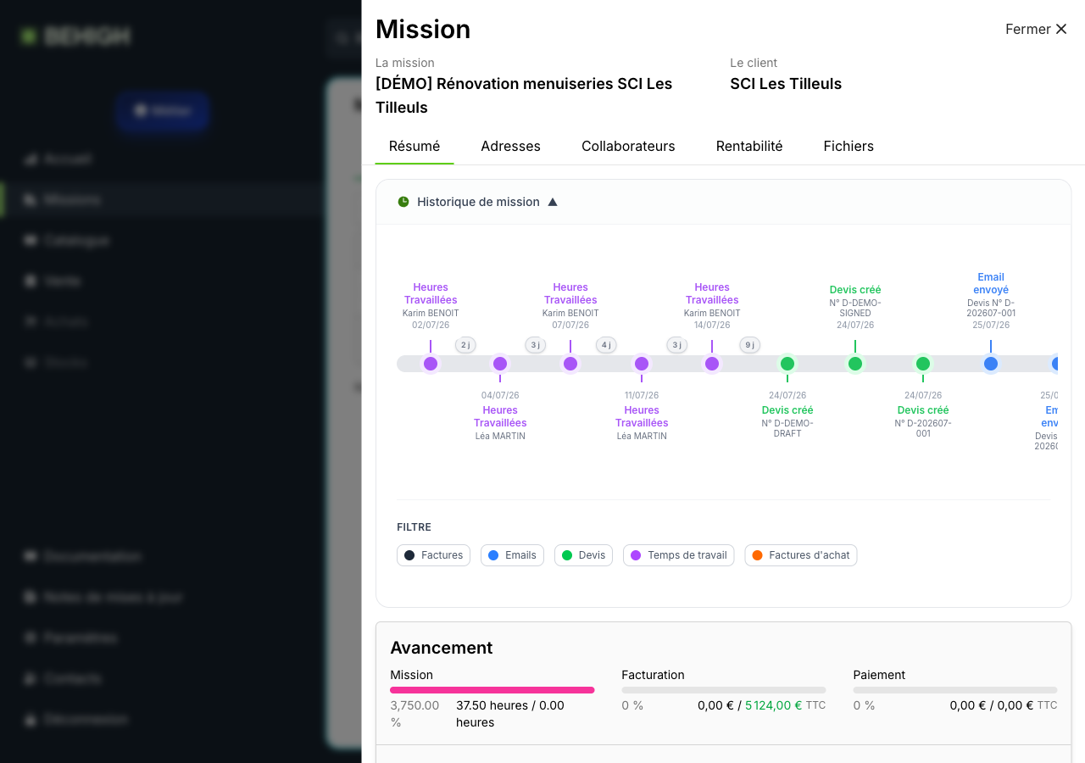
Task: Click the pink Mission progress bar
Action: (x=492, y=690)
